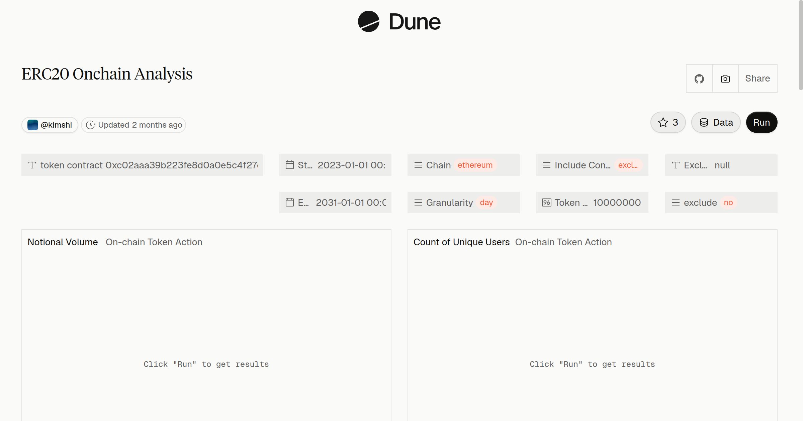
Task: Click the text icon beside Excl... null
Action: 676,165
